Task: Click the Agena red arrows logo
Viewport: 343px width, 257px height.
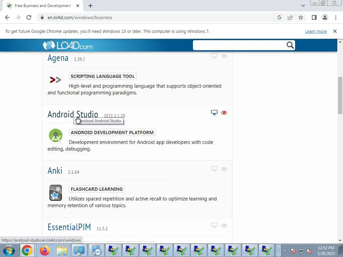Action: coord(55,80)
